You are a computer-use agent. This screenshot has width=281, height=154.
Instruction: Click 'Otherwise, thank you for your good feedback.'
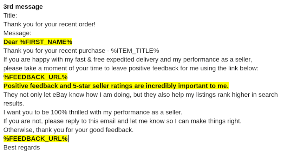pyautogui.click(x=68, y=130)
